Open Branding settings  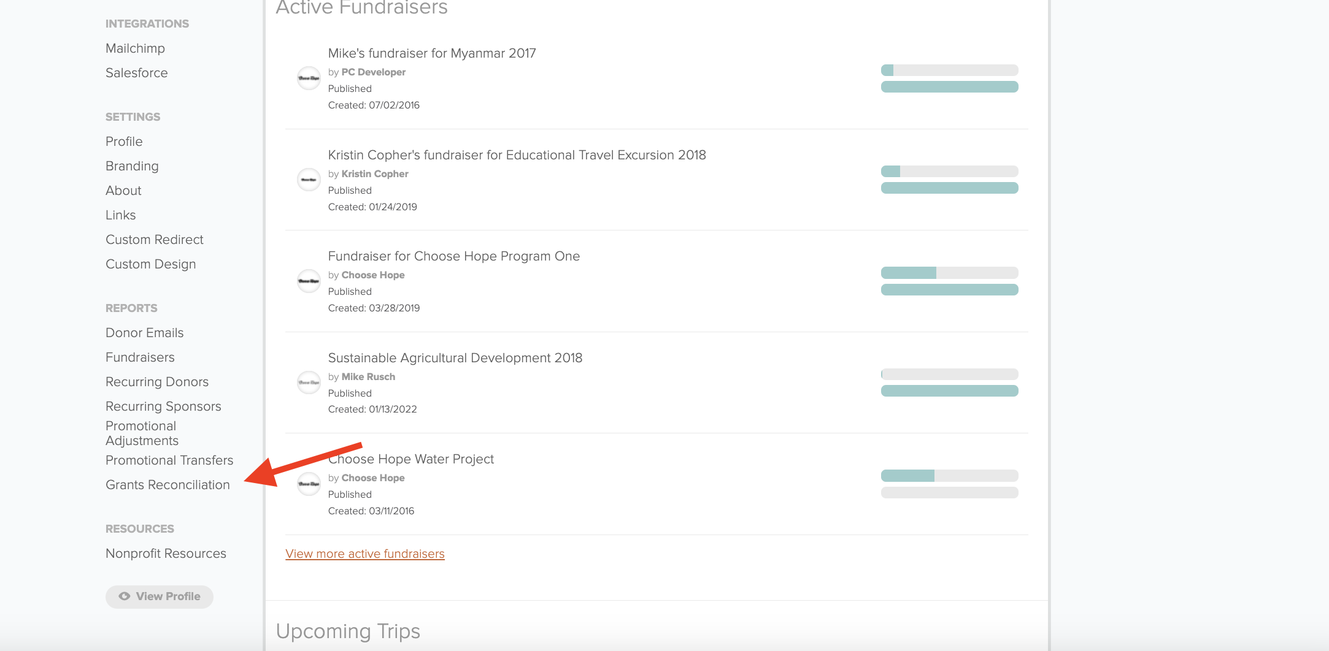click(x=132, y=166)
